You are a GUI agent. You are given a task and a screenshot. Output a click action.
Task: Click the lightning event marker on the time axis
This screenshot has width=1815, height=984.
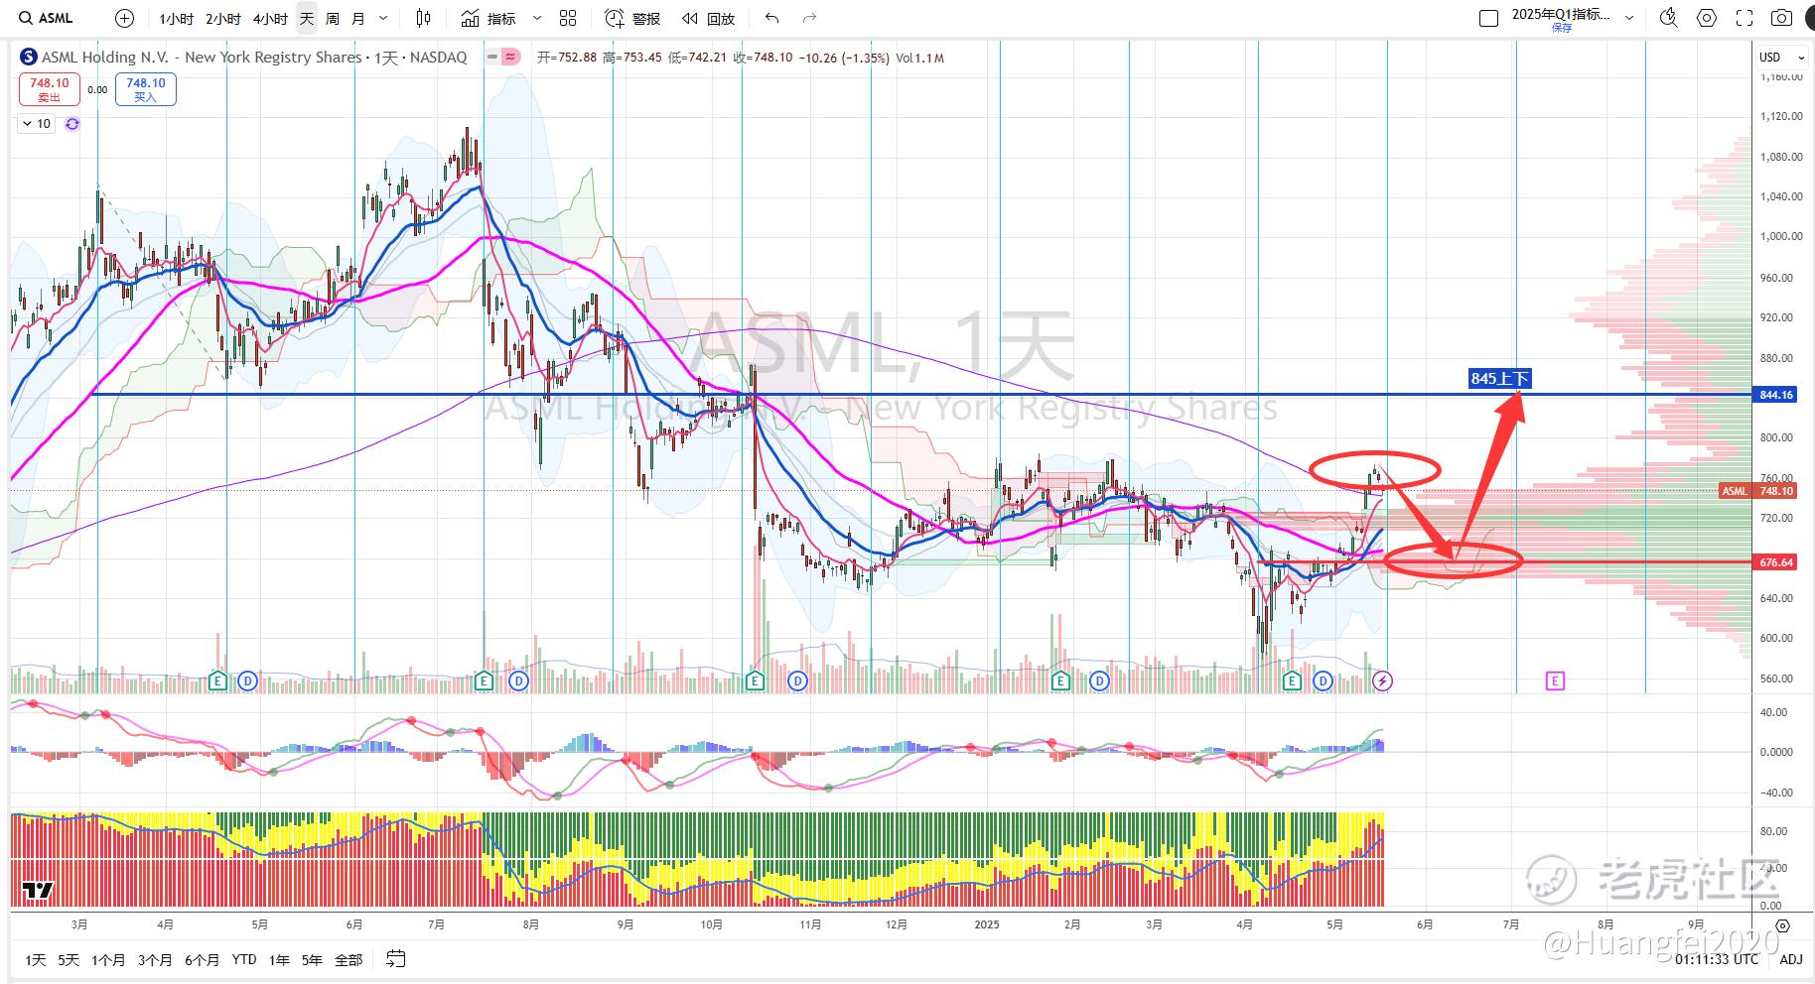point(1383,680)
